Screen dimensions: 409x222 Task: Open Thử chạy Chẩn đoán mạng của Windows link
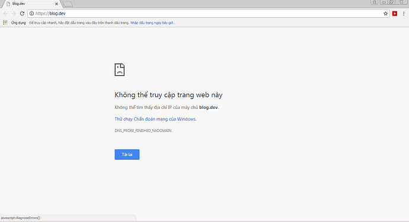155,119
